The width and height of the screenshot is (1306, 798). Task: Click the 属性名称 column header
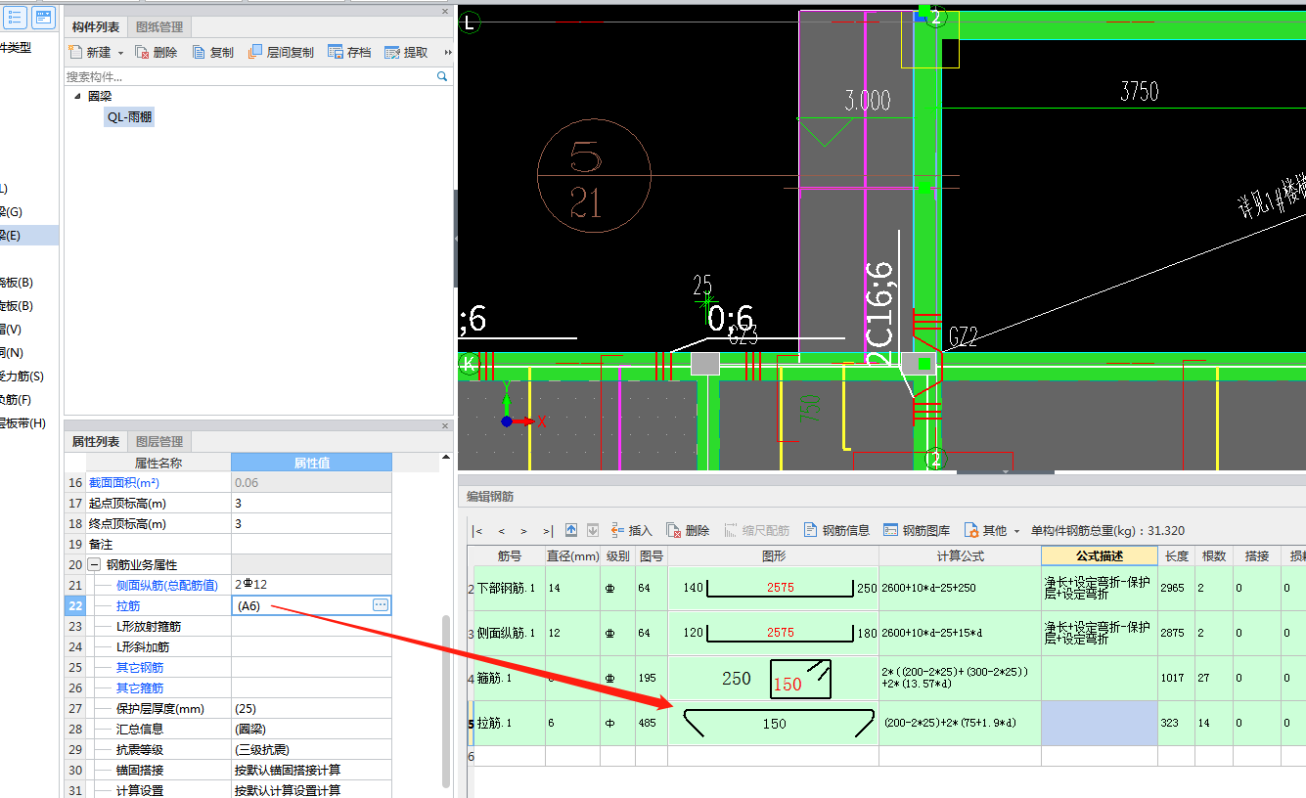pyautogui.click(x=158, y=463)
